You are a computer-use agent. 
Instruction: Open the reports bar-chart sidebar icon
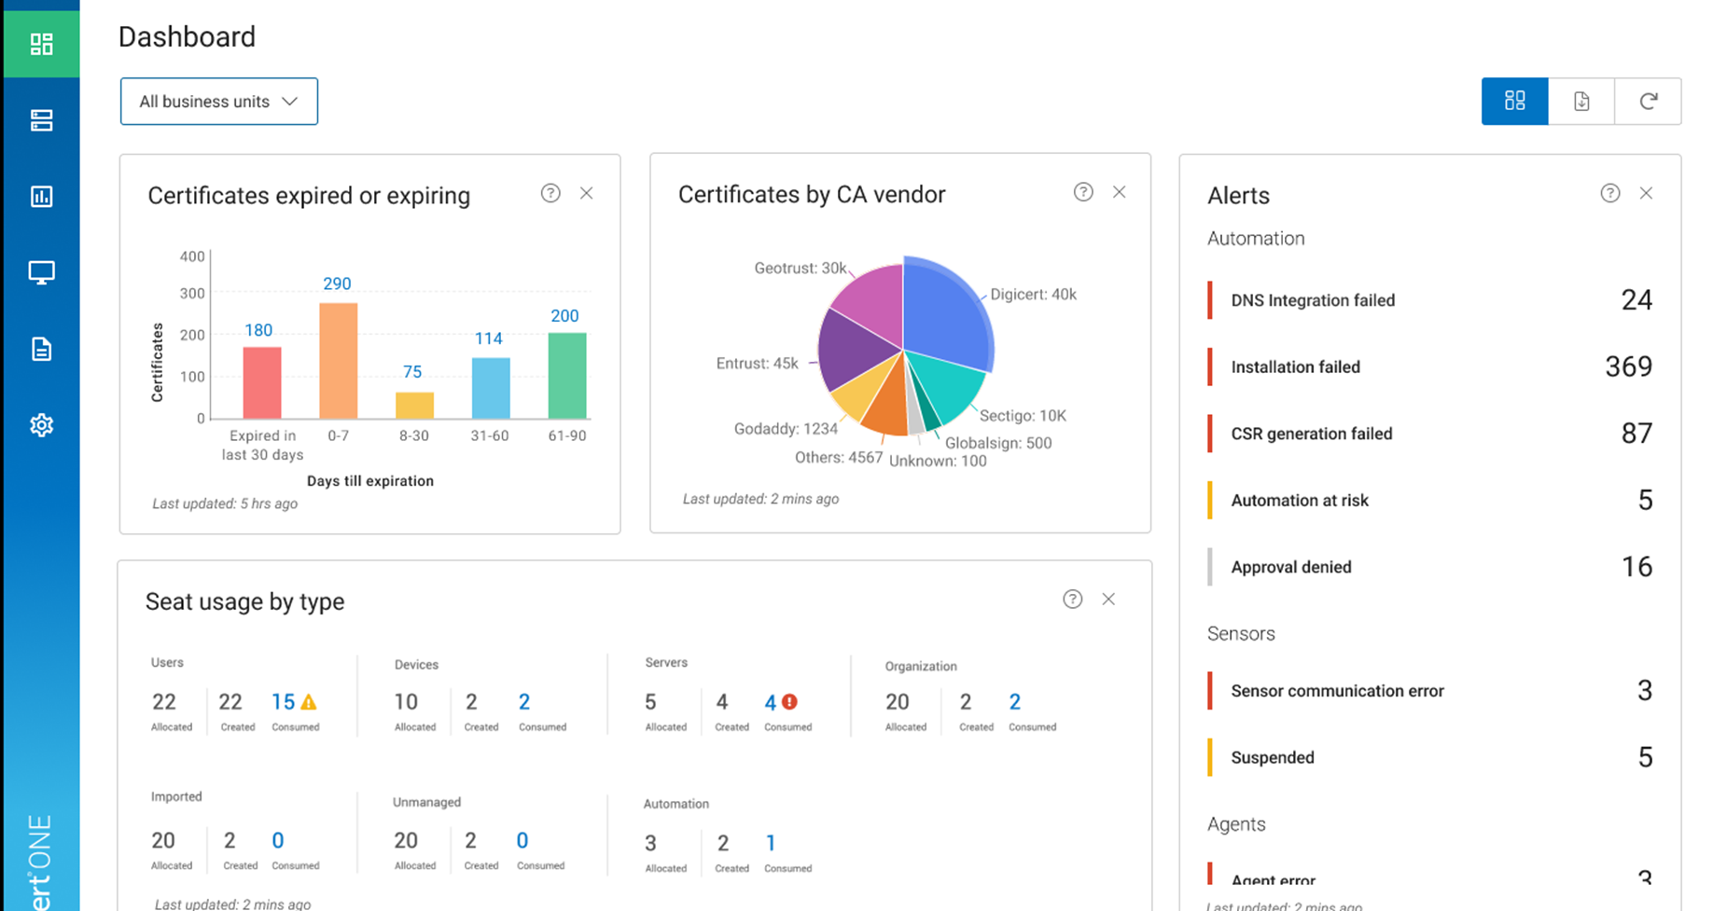[x=41, y=196]
